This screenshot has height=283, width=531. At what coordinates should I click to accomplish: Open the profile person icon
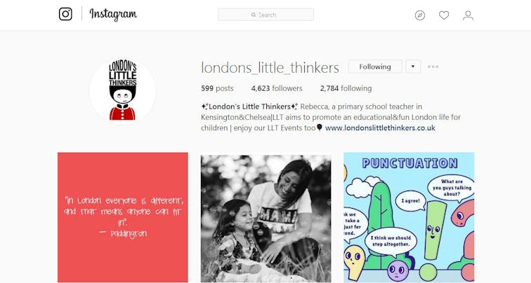coord(468,15)
